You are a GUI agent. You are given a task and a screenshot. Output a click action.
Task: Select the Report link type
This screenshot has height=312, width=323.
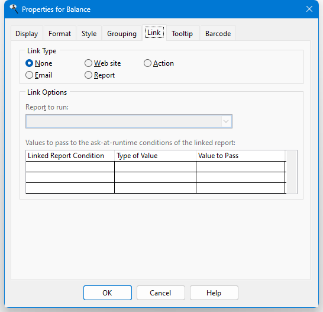pos(99,75)
